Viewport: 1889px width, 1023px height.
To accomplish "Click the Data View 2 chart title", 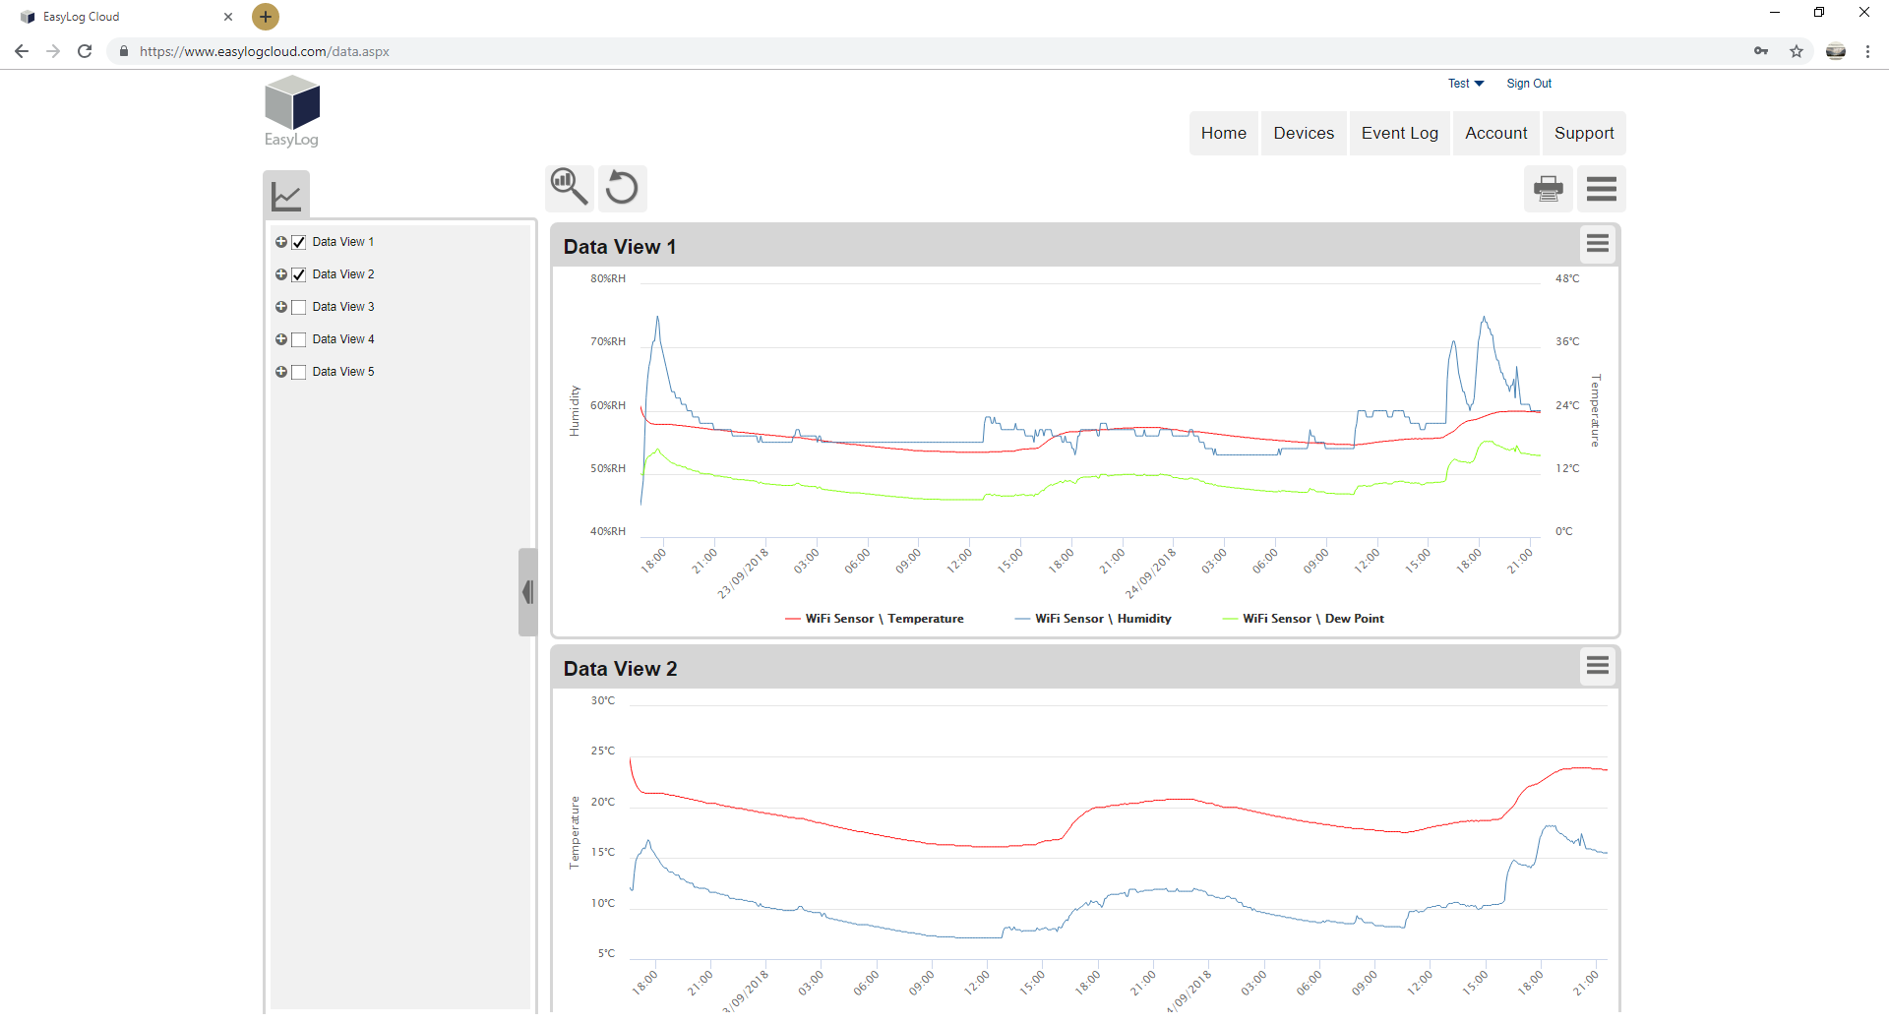I will pyautogui.click(x=620, y=669).
